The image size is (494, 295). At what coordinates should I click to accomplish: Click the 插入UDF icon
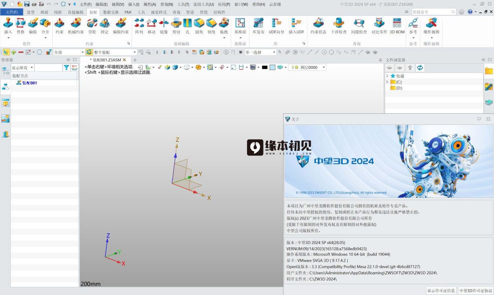pyautogui.click(x=296, y=23)
